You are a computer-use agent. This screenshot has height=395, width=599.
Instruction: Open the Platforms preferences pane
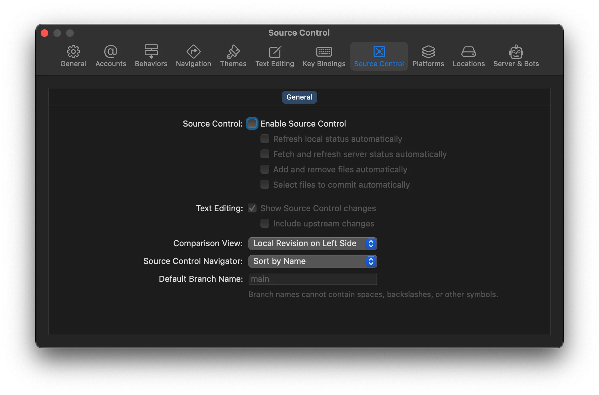click(x=428, y=56)
